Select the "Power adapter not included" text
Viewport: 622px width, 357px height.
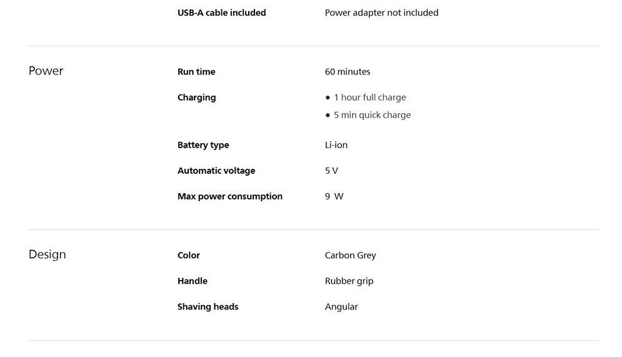381,13
